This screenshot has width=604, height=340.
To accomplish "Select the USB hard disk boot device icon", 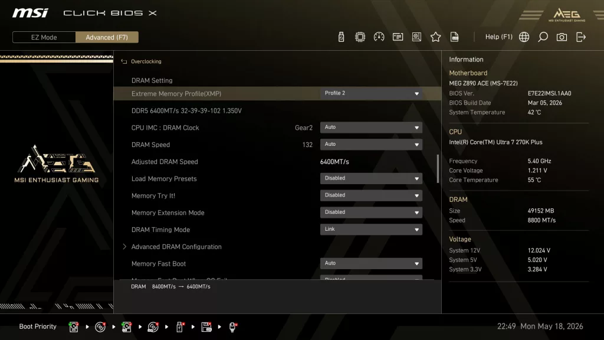I will (126, 327).
